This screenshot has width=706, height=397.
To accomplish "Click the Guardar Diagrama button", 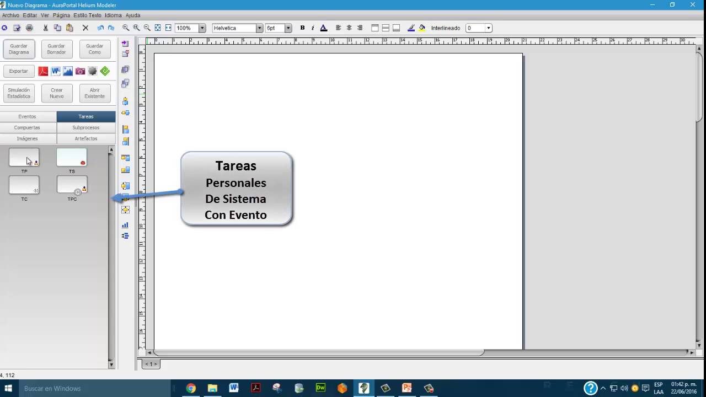I will point(19,49).
